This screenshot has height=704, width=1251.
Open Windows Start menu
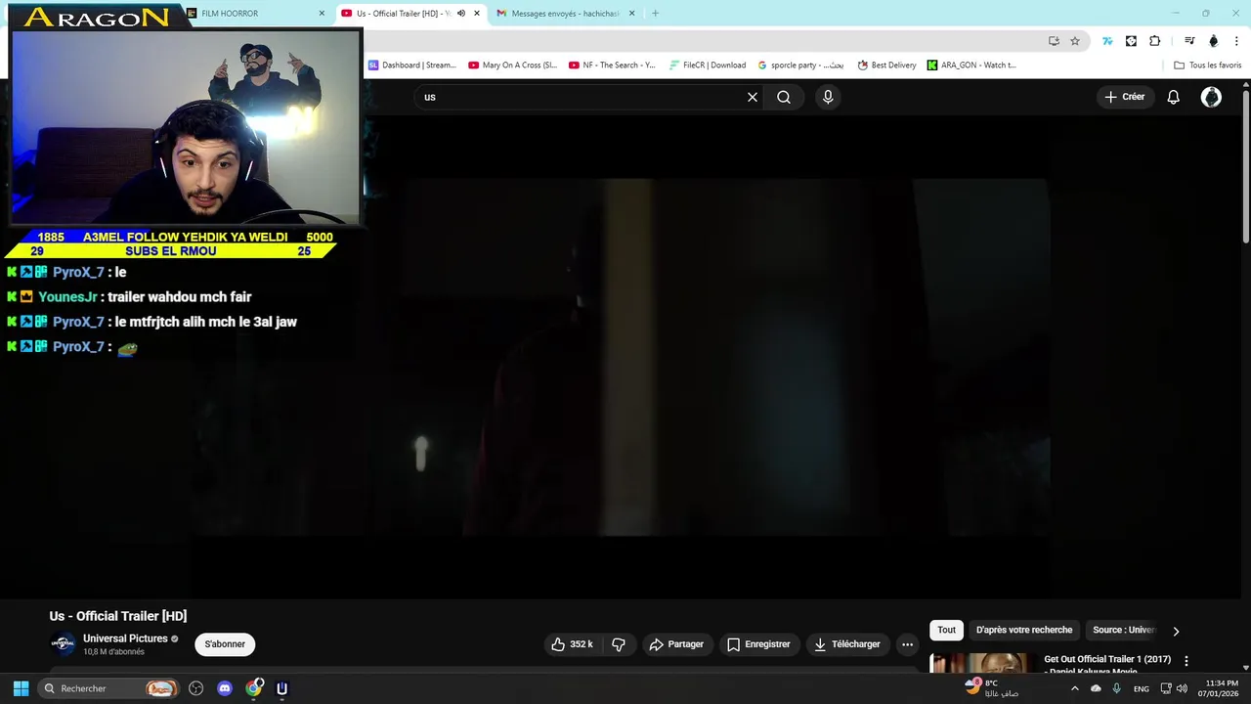coord(21,688)
